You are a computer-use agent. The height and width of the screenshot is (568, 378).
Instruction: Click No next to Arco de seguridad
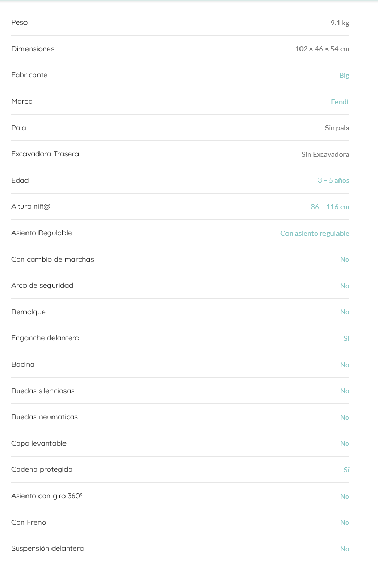(344, 286)
